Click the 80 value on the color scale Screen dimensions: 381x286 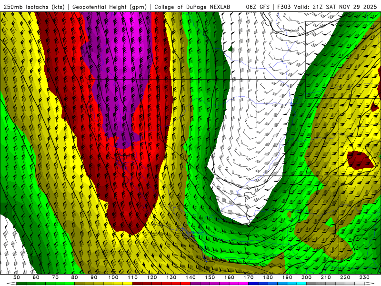click(x=75, y=277)
